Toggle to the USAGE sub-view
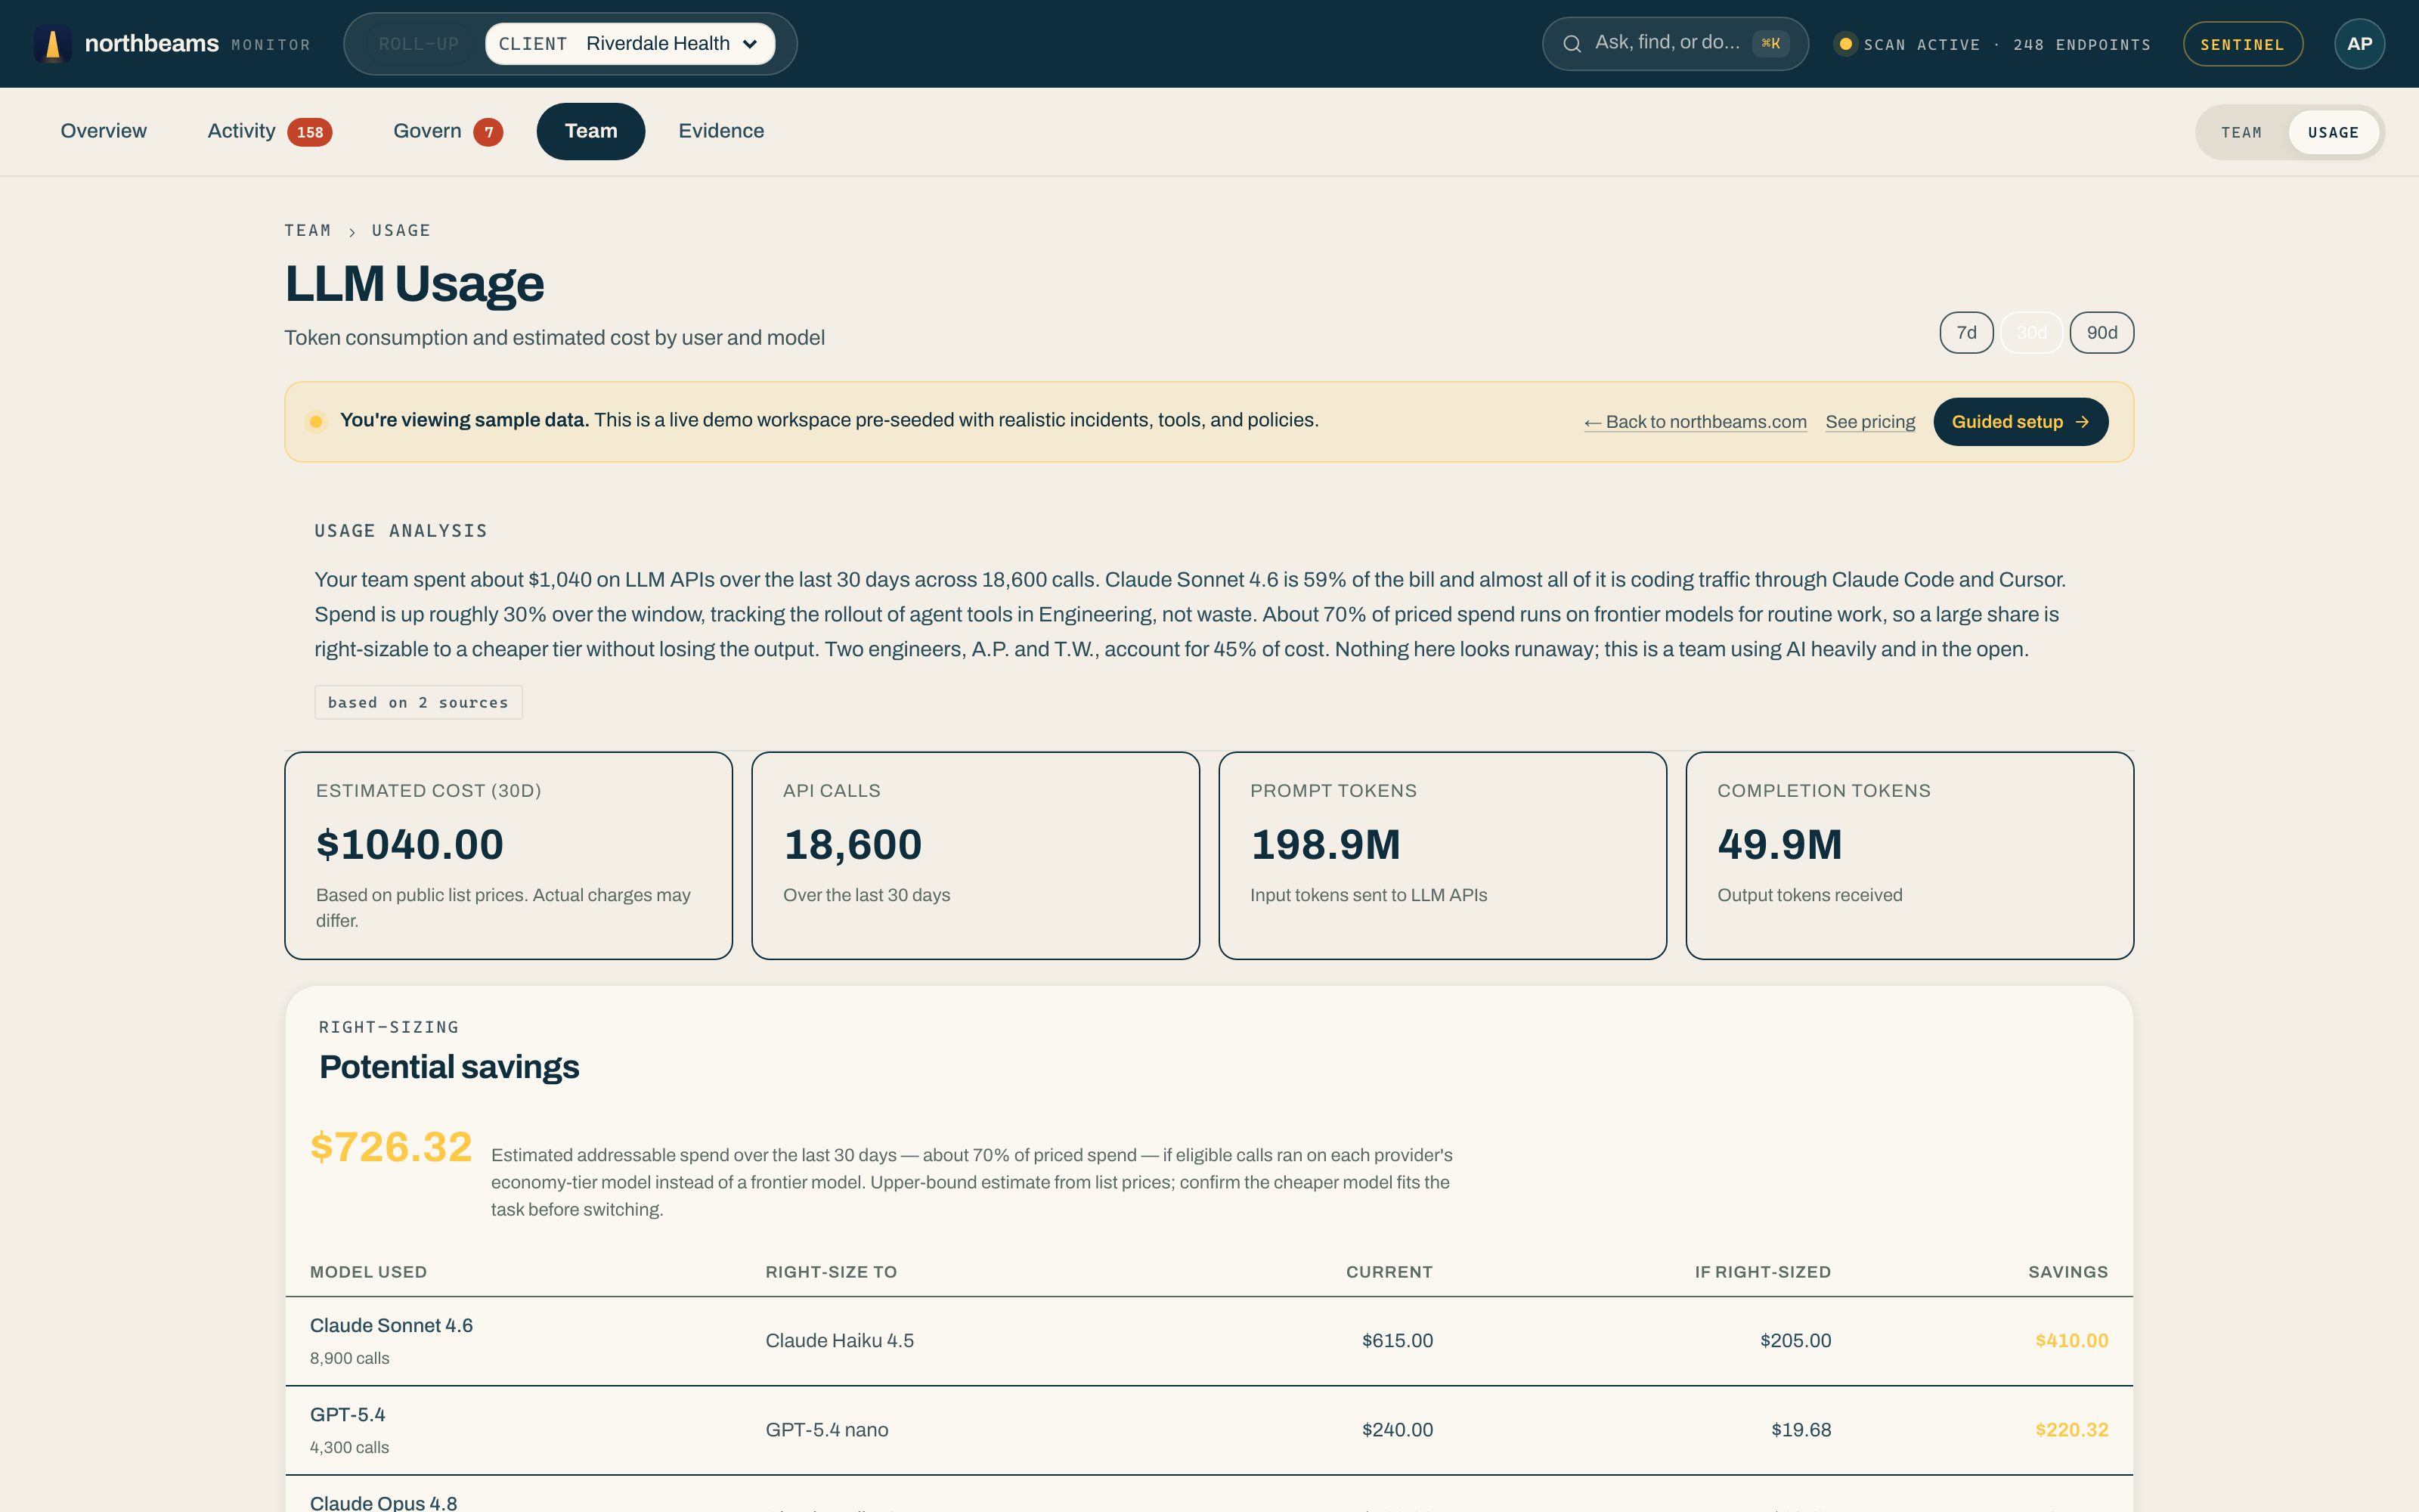2419x1512 pixels. pyautogui.click(x=2333, y=133)
